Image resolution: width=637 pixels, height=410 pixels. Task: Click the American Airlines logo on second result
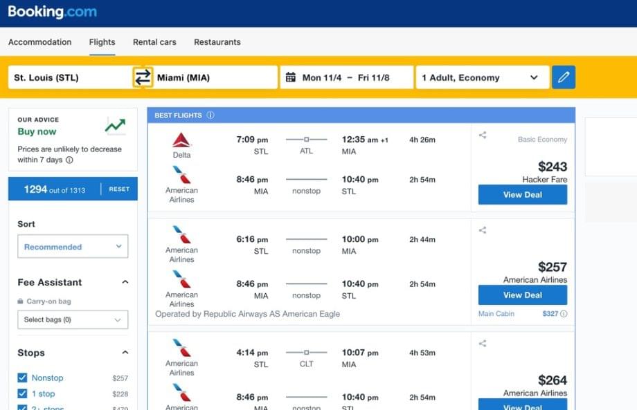pyautogui.click(x=181, y=235)
